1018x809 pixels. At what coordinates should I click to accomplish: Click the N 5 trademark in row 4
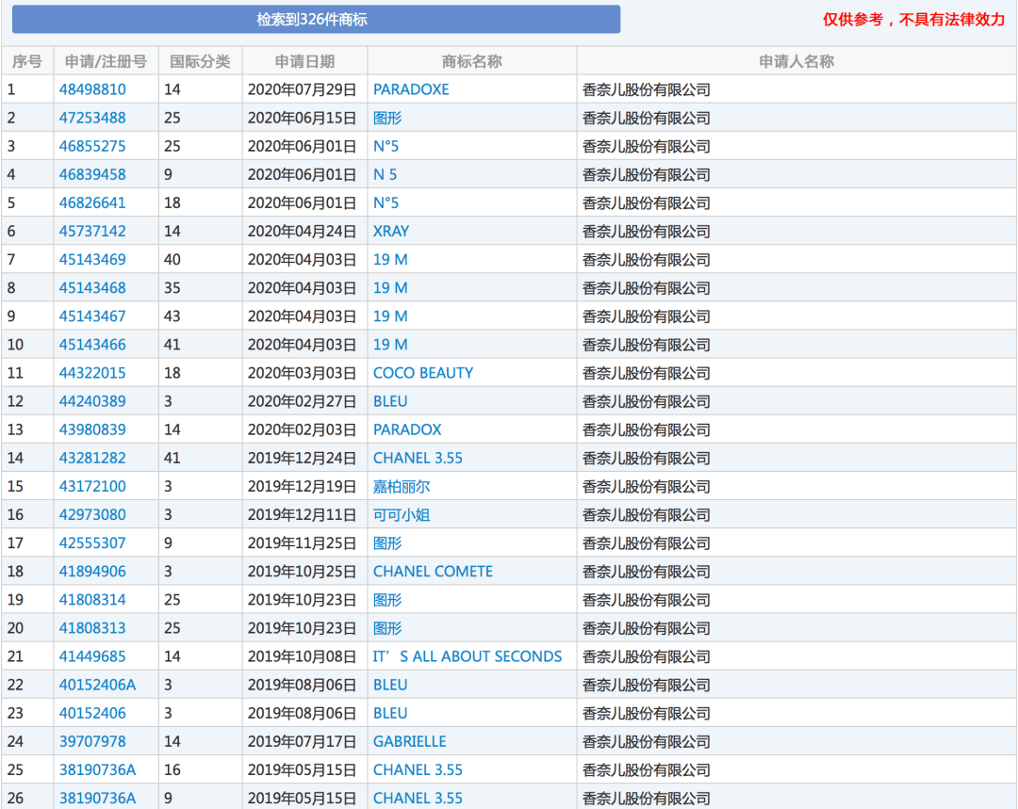click(385, 174)
